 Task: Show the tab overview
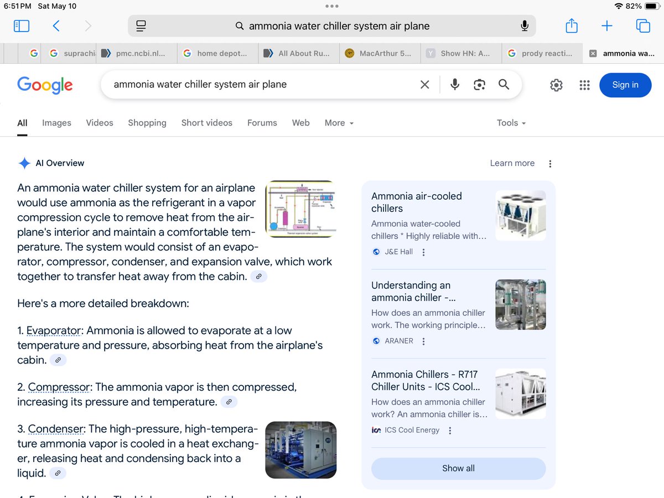click(x=643, y=26)
